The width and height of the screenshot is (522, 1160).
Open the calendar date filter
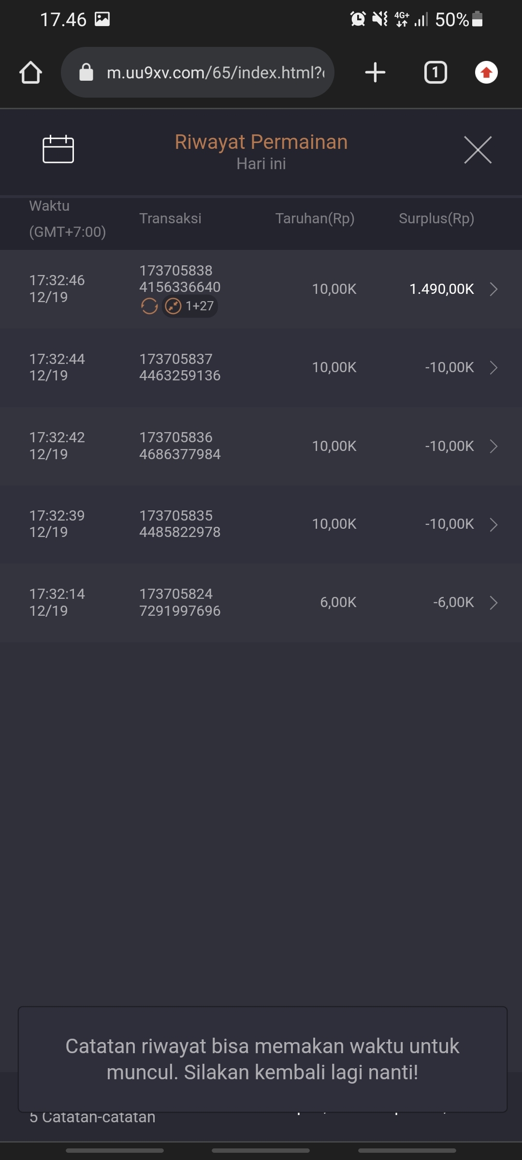[58, 149]
